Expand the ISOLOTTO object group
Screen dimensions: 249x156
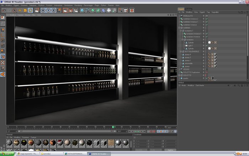[179, 75]
